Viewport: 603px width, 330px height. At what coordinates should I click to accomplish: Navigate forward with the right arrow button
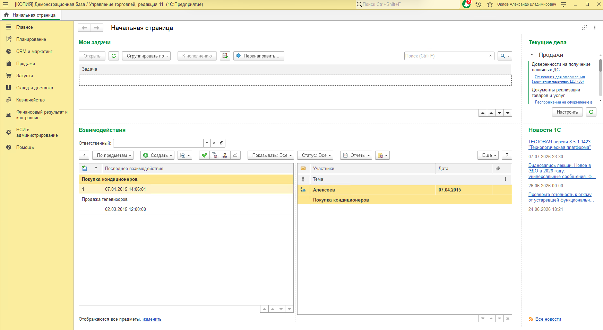coord(97,28)
